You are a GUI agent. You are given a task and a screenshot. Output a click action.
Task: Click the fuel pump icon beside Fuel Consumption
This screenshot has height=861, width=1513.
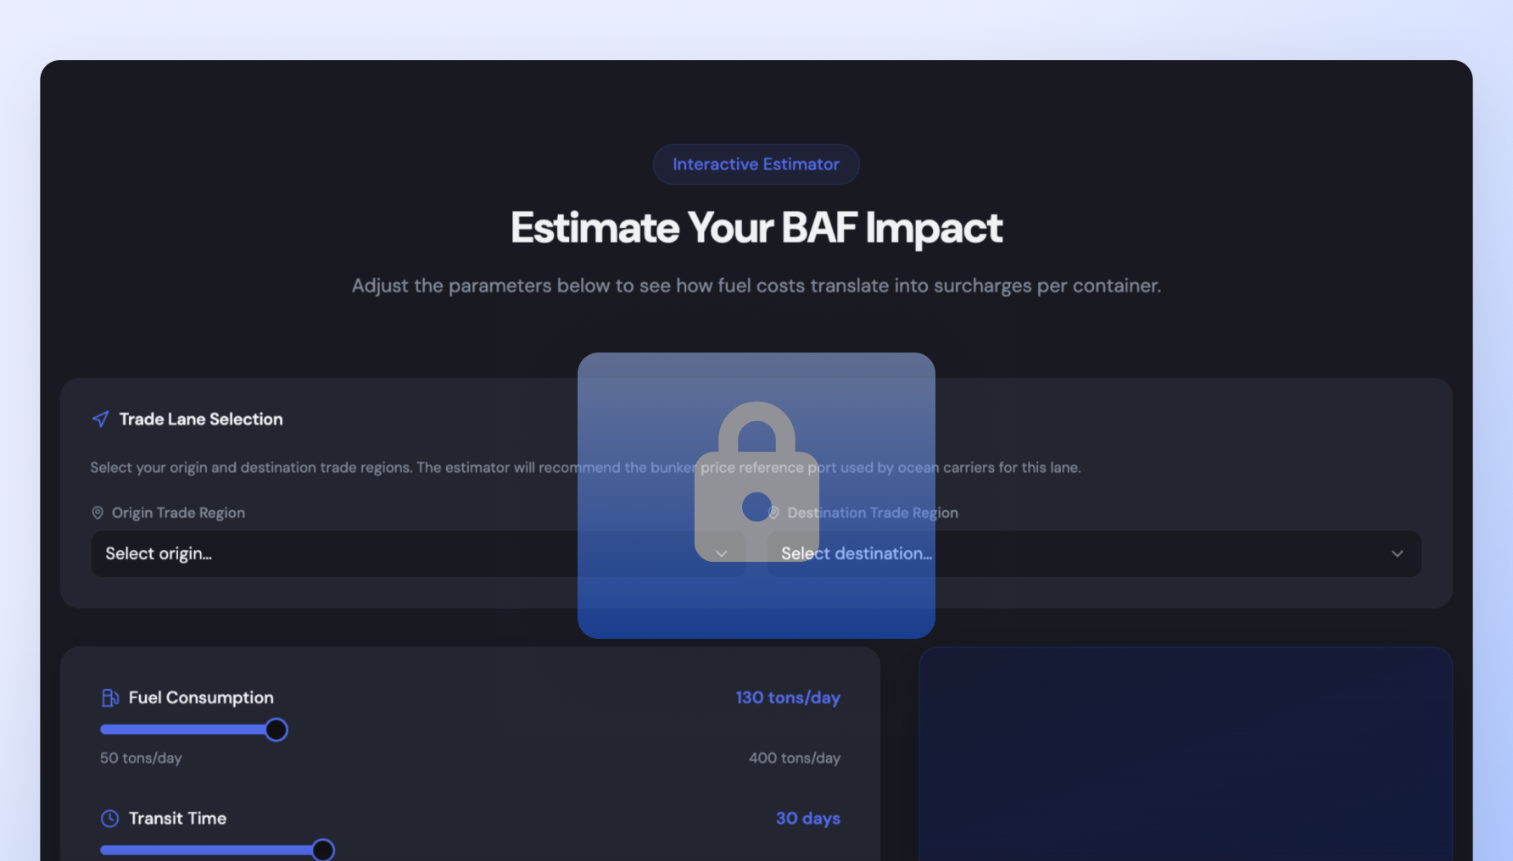[110, 697]
